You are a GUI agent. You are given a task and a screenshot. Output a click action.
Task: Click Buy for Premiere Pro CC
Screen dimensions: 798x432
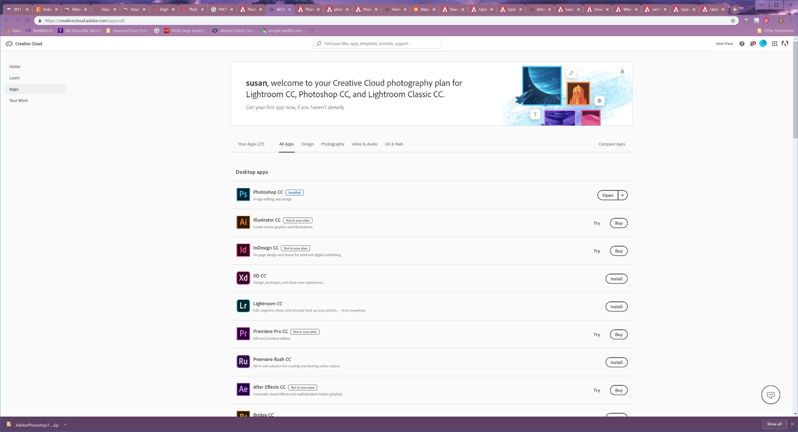point(619,335)
